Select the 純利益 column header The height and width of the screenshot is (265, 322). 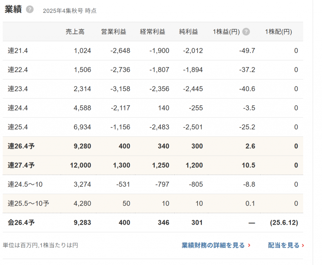click(x=189, y=32)
